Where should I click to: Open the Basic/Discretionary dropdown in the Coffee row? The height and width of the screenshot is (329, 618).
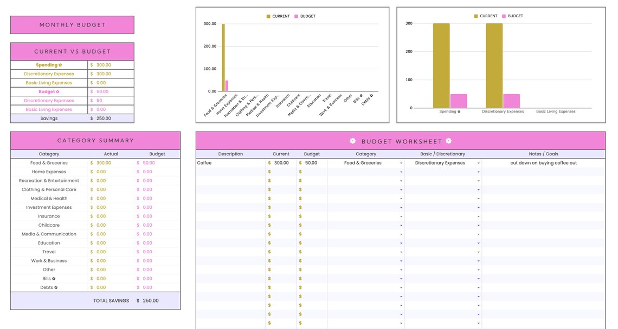479,162
